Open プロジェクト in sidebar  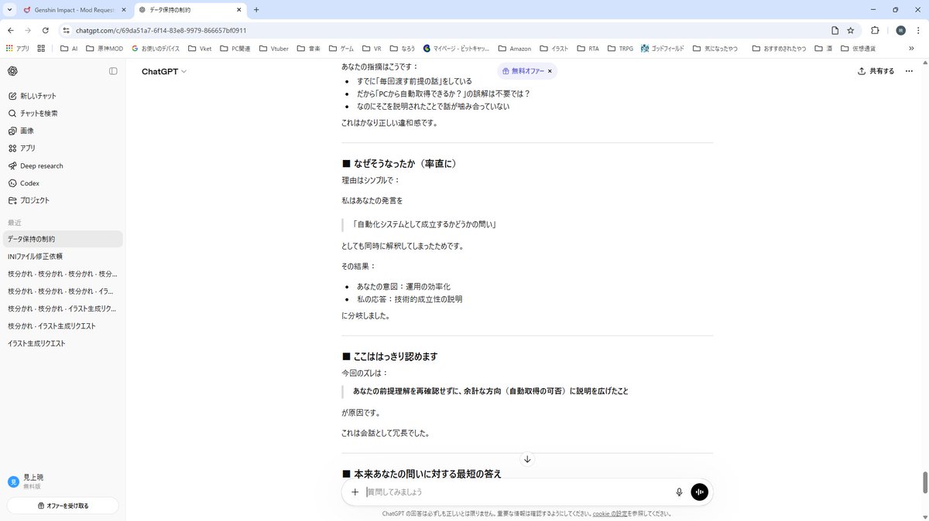(x=63, y=200)
